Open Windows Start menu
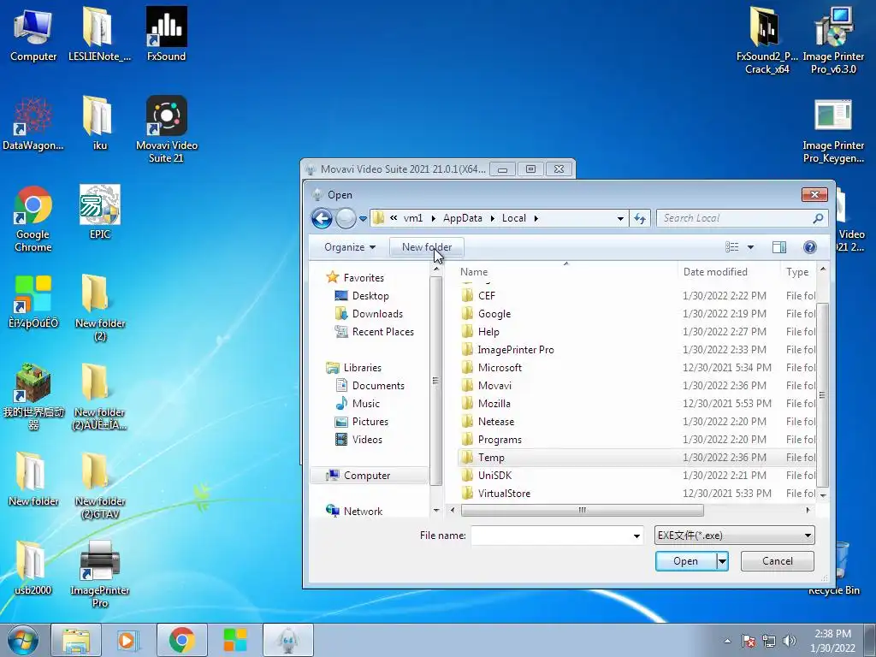The width and height of the screenshot is (876, 657). (23, 640)
